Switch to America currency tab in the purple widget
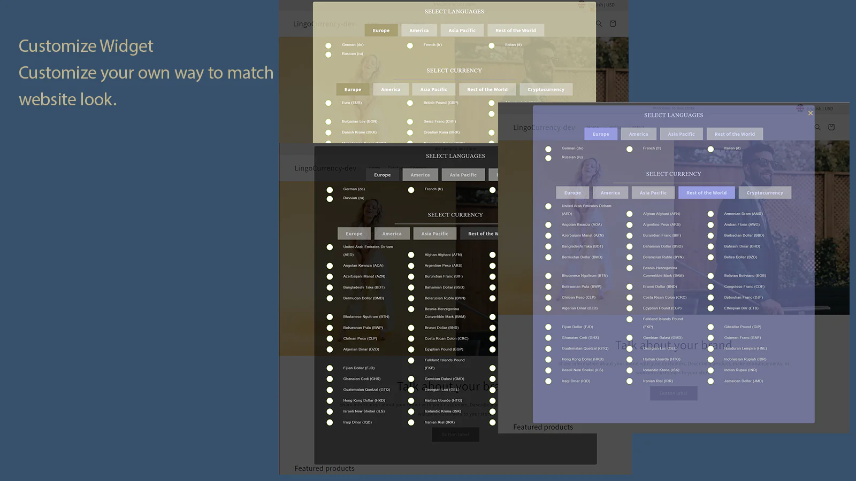The width and height of the screenshot is (856, 481). [x=610, y=193]
